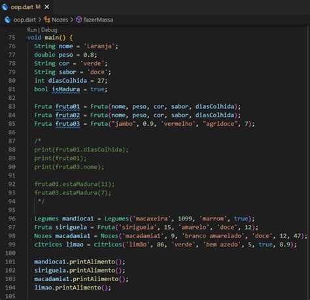This screenshot has height=300, width=310.
Task: Click the mandioca1 variable on line 96
Action: point(78,218)
